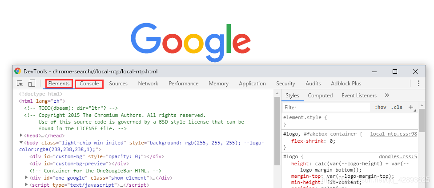
Task: Expand the head element node
Action: coord(21,136)
